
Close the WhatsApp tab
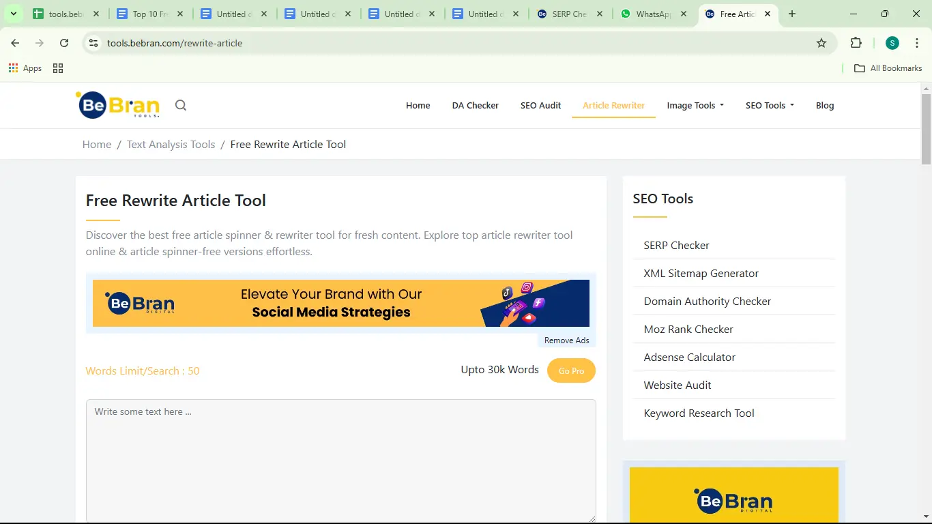click(684, 14)
